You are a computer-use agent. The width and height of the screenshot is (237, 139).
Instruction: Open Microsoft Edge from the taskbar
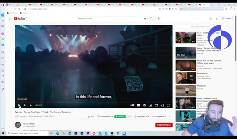coord(58,133)
